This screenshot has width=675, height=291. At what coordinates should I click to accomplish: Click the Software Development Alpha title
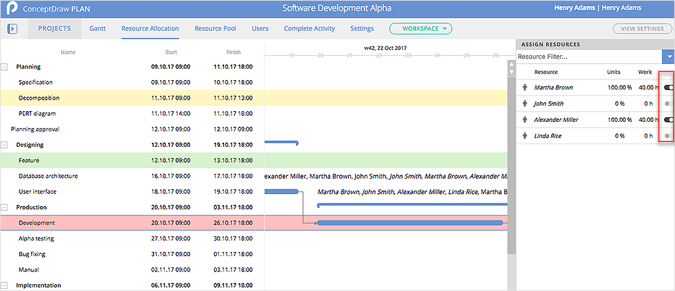(x=337, y=8)
